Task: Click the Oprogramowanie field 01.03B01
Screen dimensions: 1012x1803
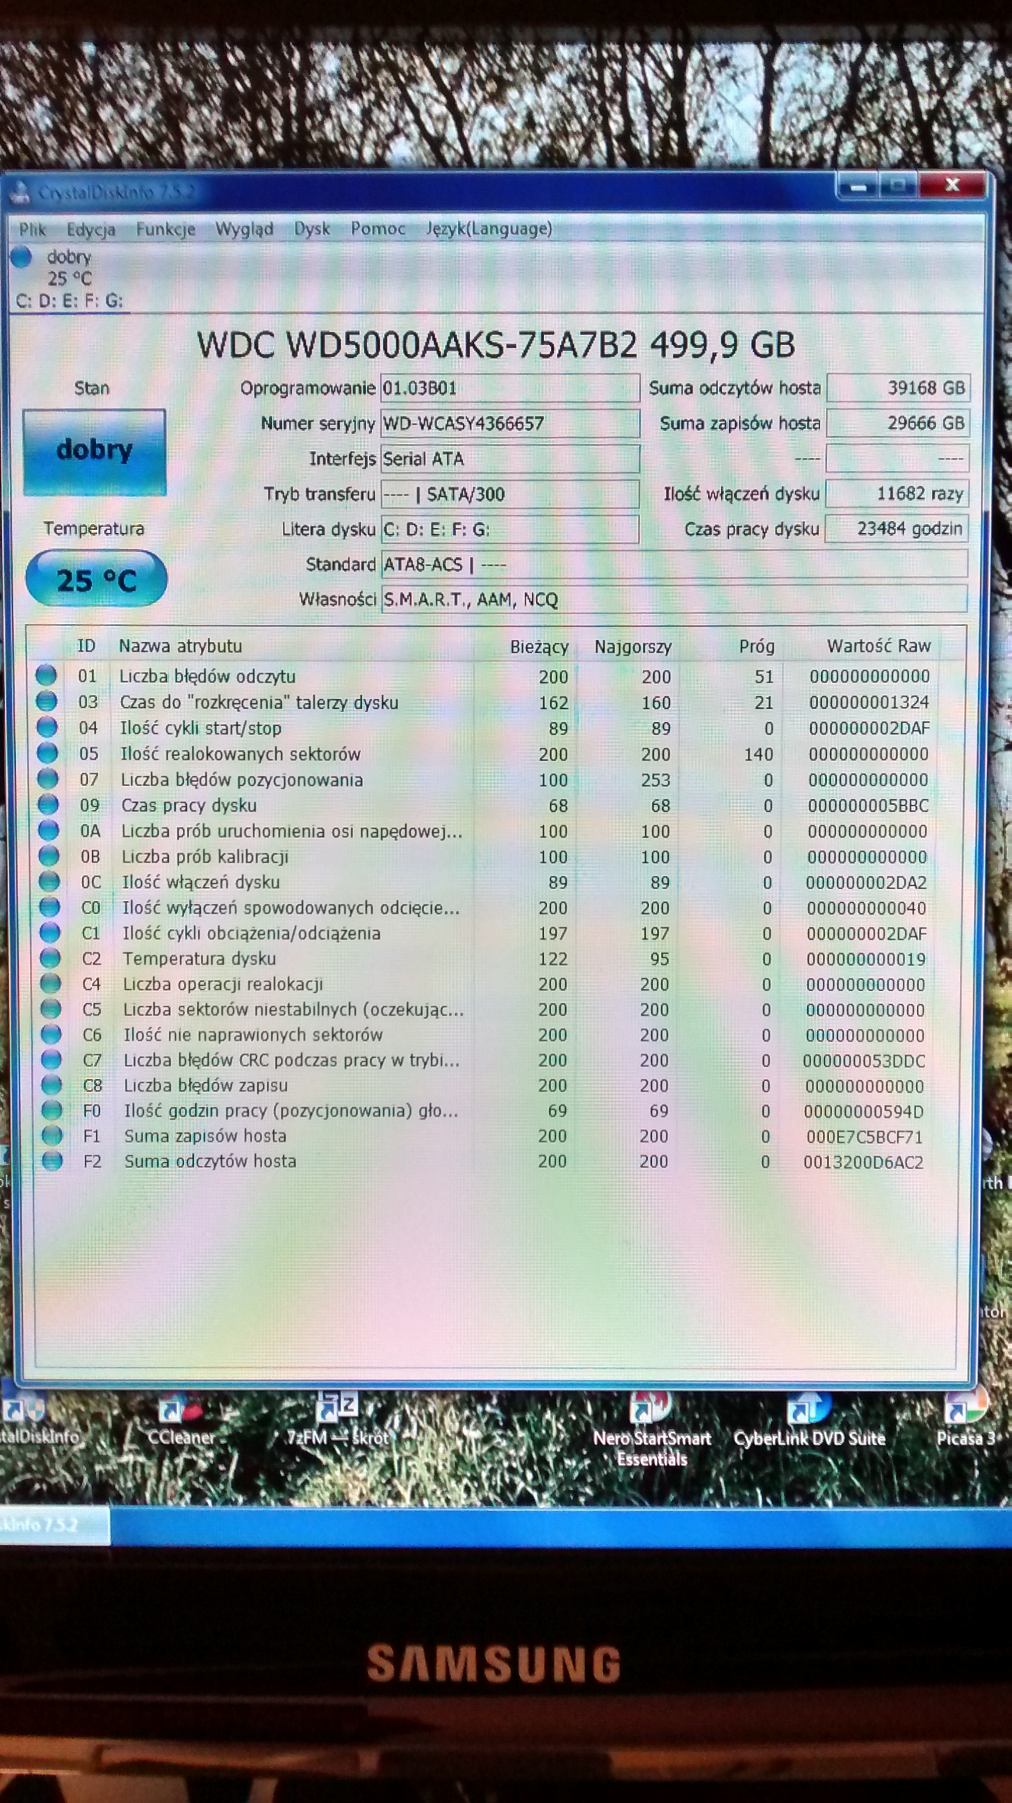Action: pos(510,387)
